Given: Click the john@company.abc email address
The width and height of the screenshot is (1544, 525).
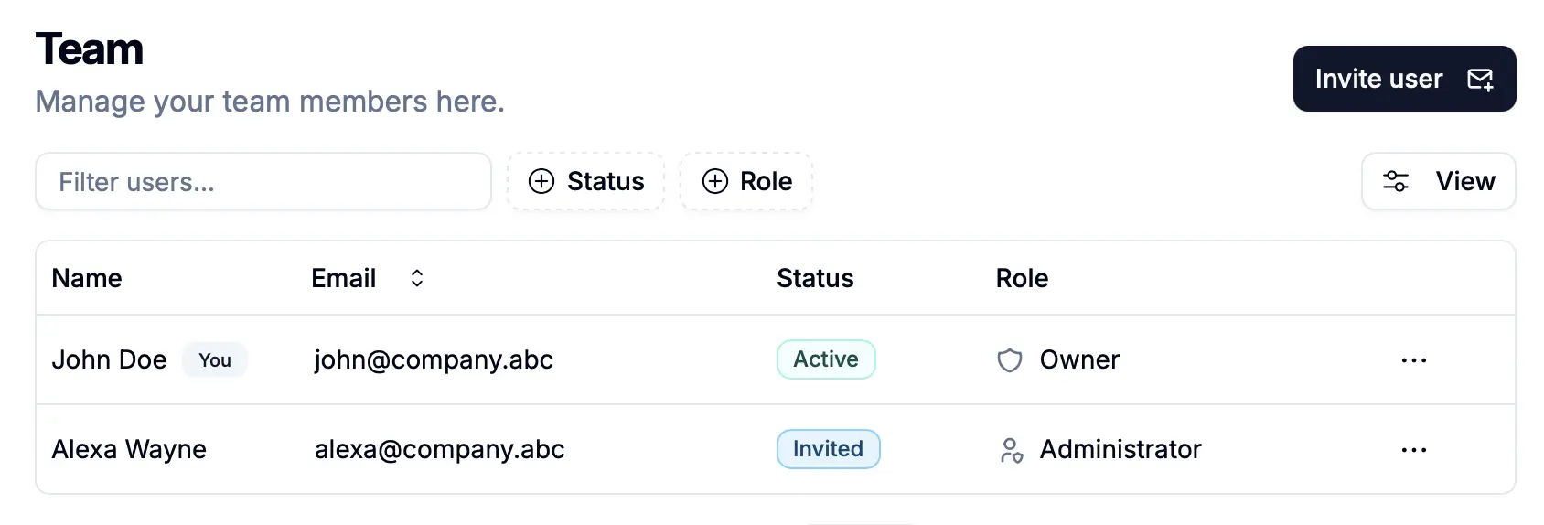Looking at the screenshot, I should pyautogui.click(x=434, y=360).
